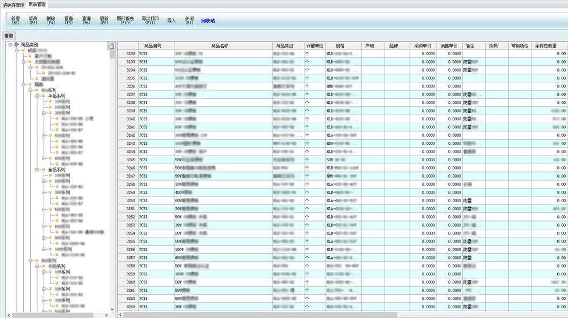
Task: Open the 回收站 recycle bin link
Action: [x=208, y=20]
